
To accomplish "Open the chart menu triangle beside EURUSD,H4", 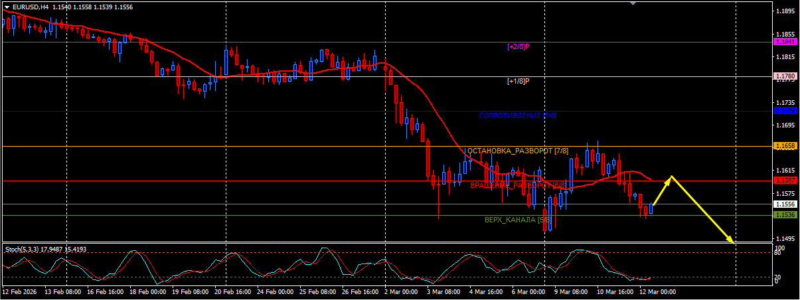I will [x=7, y=7].
